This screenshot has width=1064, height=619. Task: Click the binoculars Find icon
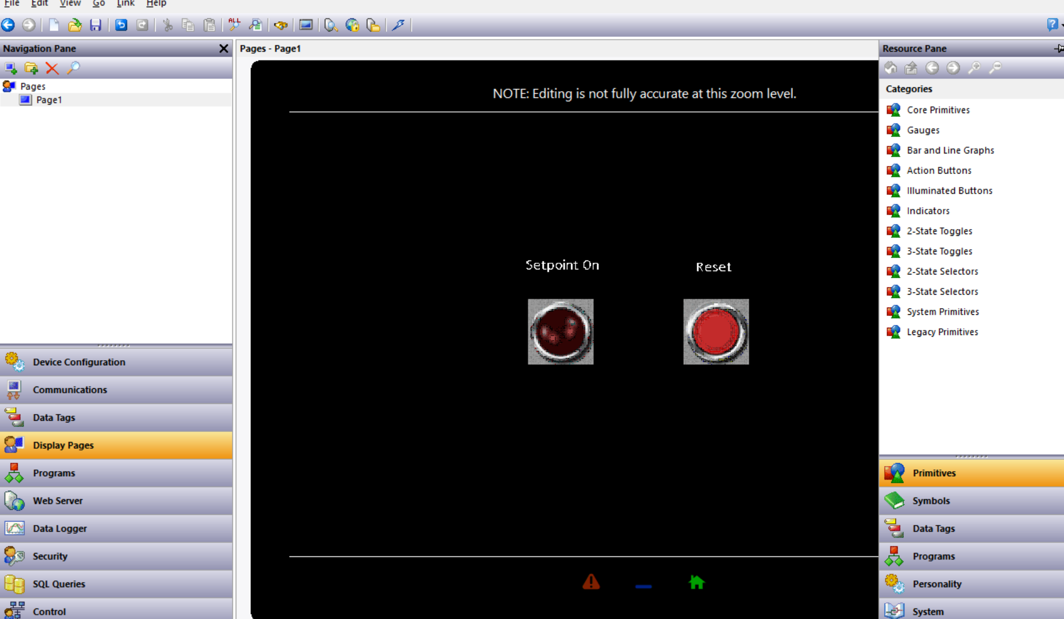click(x=281, y=25)
